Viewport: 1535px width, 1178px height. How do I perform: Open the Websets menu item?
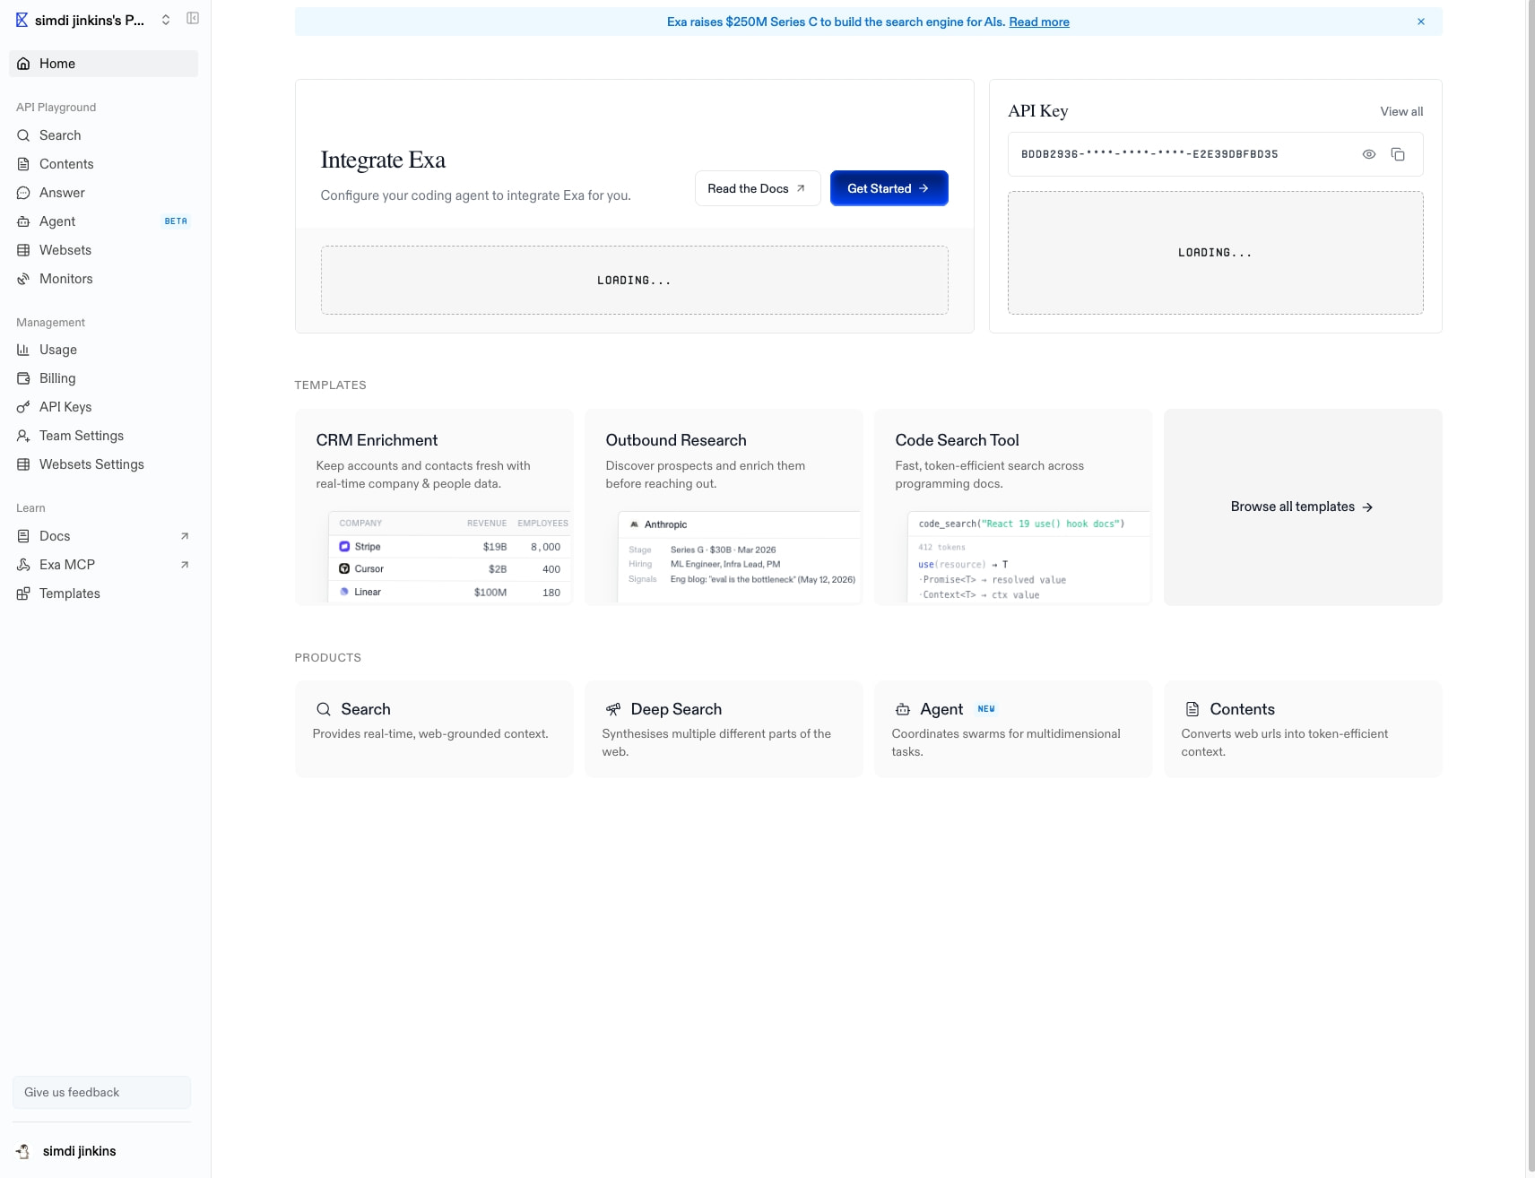103,250
